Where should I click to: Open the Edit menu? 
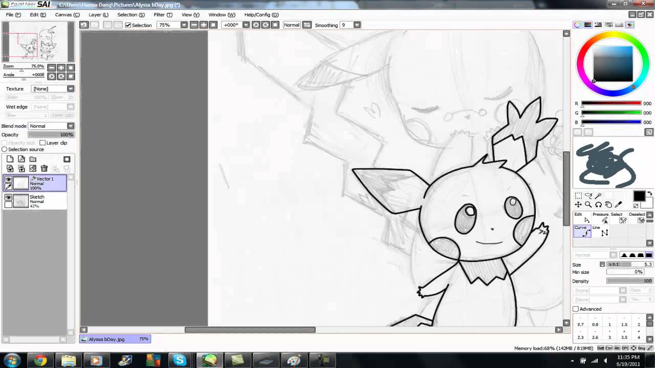pyautogui.click(x=37, y=15)
